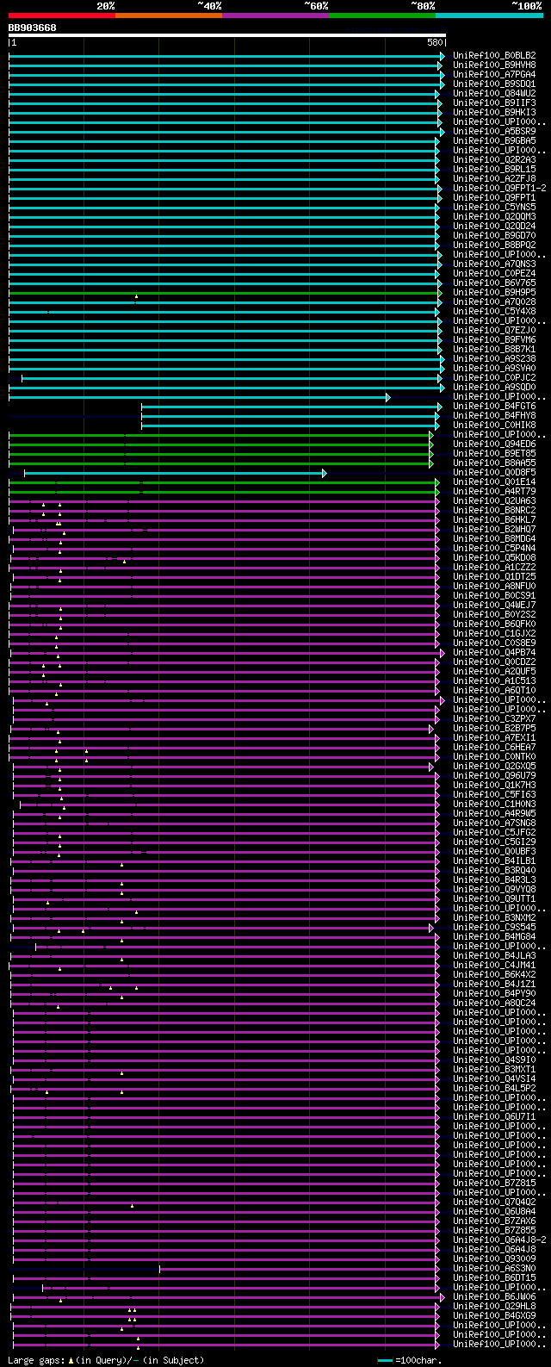Select hit label UniRef100_A4RT79
The image size is (551, 1367).
point(494,491)
